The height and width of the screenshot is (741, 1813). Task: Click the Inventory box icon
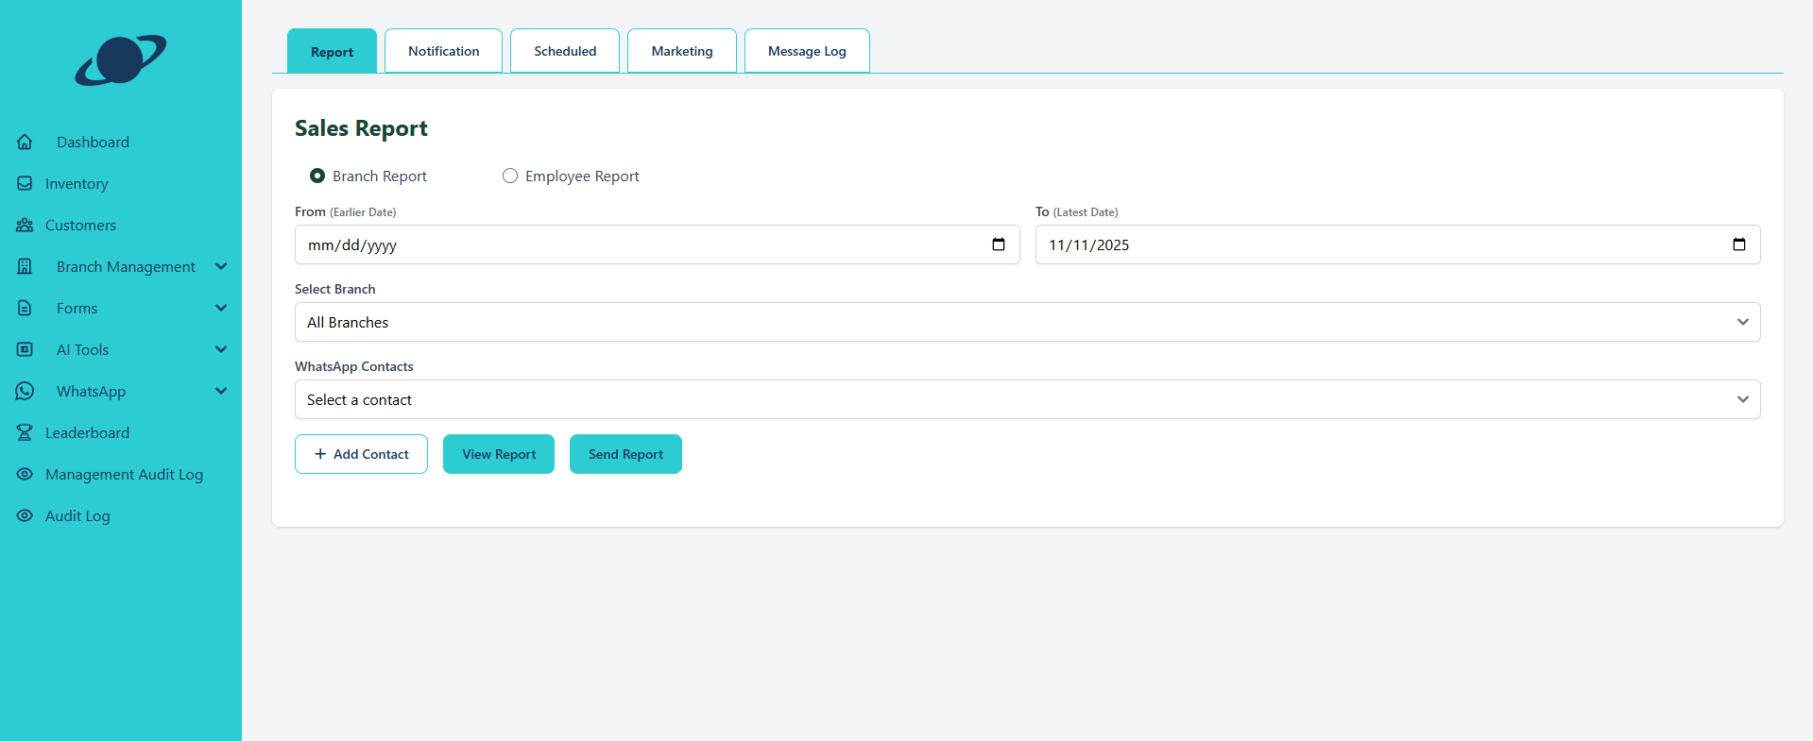pos(25,183)
